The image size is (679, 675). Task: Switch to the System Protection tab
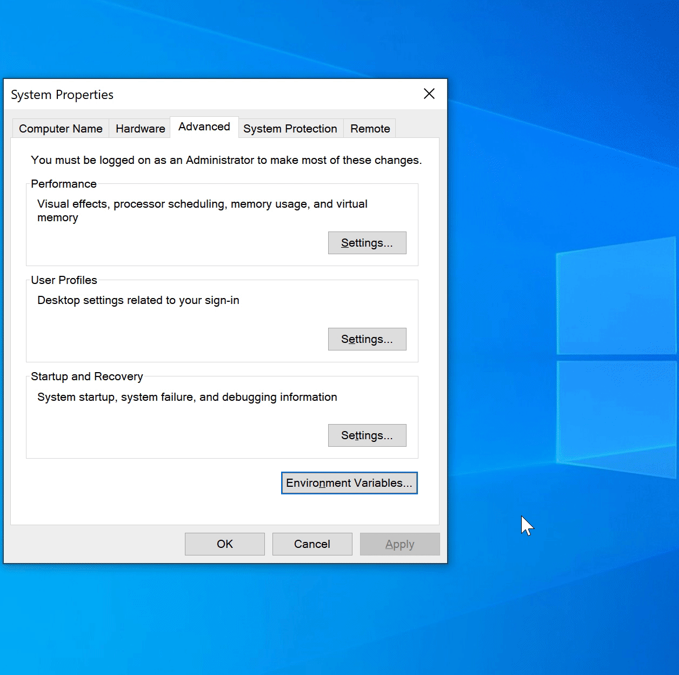290,128
